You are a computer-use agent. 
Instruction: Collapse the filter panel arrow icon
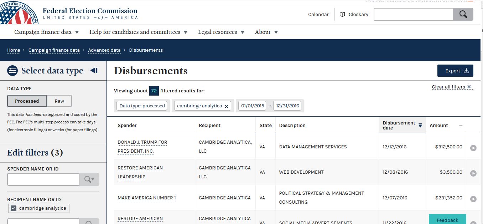[x=94, y=71]
